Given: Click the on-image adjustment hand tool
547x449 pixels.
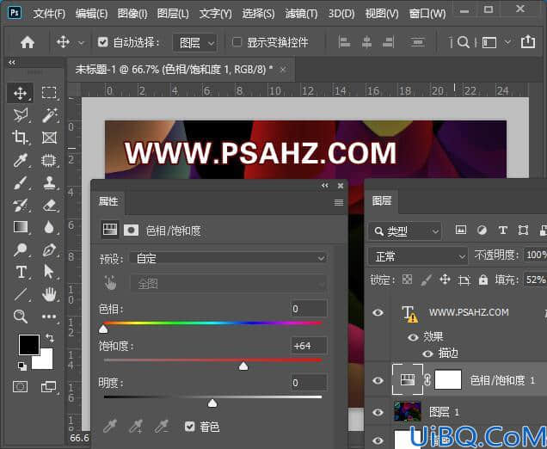Looking at the screenshot, I should coord(110,283).
